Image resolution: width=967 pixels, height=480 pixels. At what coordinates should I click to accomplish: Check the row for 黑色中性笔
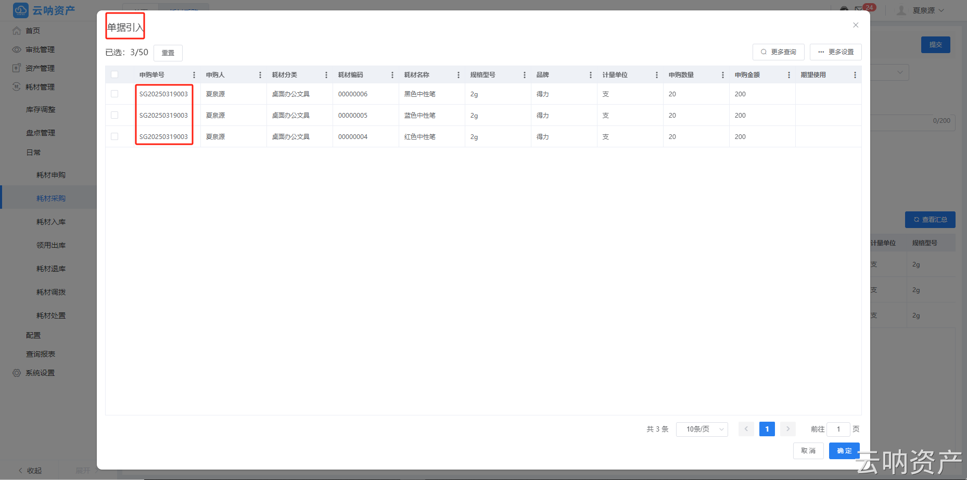114,94
